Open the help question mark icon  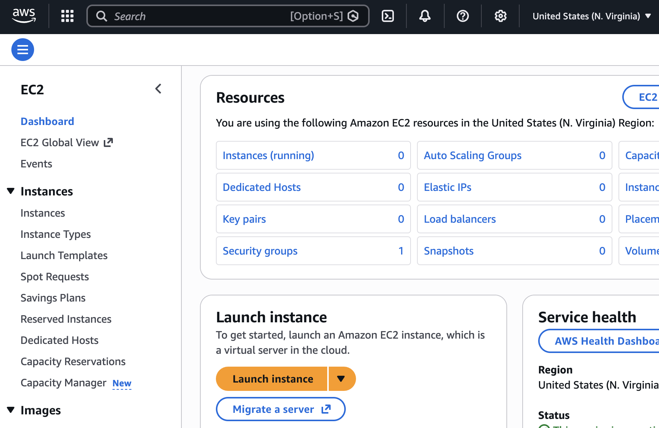(x=462, y=16)
